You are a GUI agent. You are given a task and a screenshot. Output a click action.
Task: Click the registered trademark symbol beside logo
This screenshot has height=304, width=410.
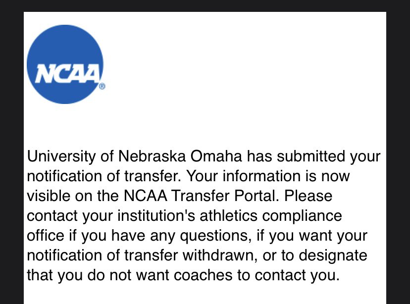point(102,86)
